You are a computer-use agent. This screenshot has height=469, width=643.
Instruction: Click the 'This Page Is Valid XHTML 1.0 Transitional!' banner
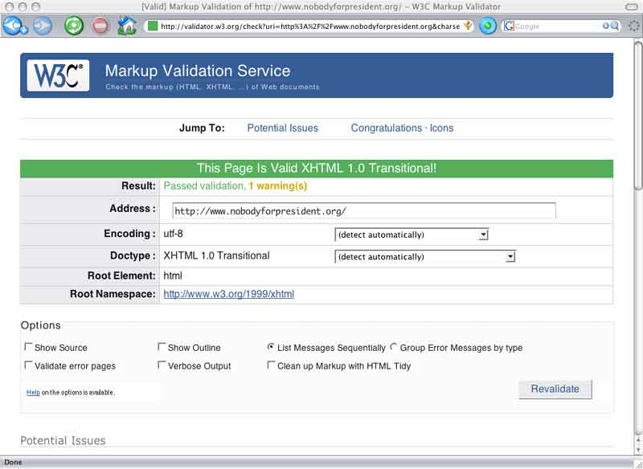317,169
